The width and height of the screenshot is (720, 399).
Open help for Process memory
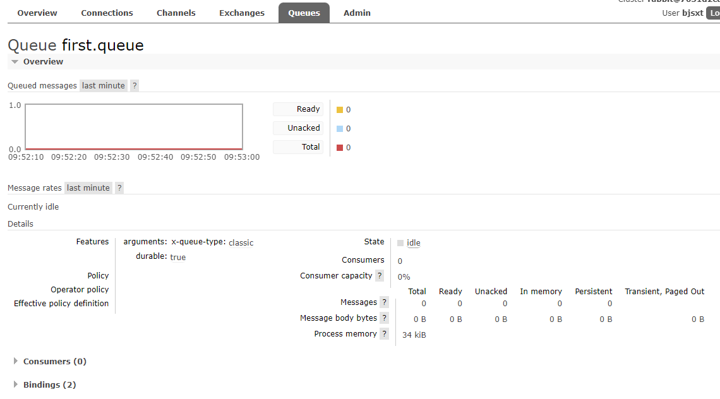tap(385, 334)
